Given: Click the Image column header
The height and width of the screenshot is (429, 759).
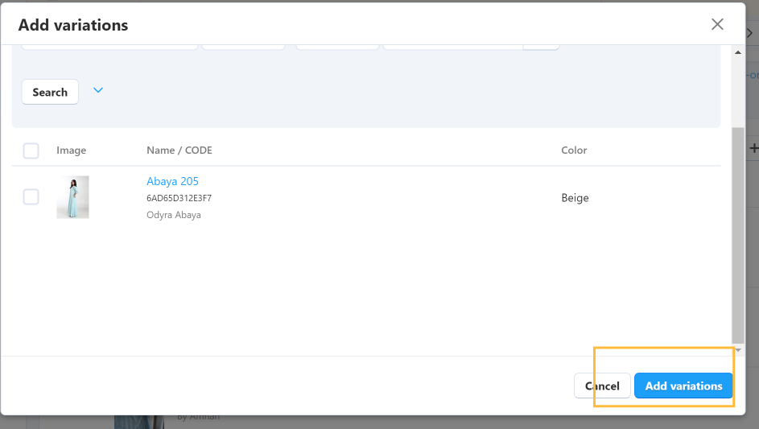Looking at the screenshot, I should [71, 150].
